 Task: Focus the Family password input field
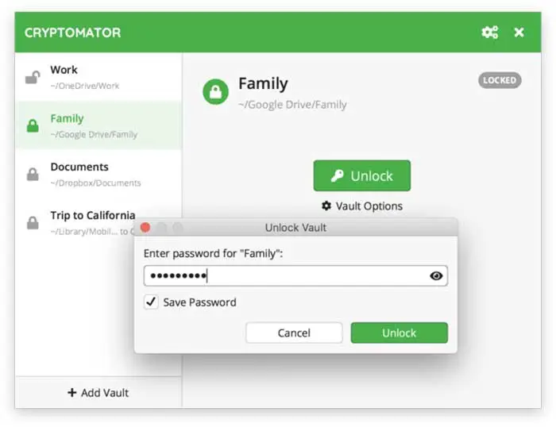286,276
